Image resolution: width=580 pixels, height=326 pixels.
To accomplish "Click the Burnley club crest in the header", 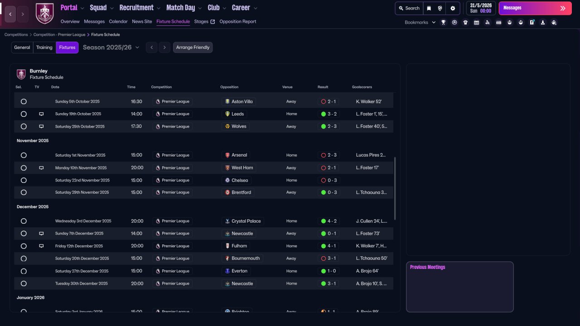I will click(x=44, y=14).
